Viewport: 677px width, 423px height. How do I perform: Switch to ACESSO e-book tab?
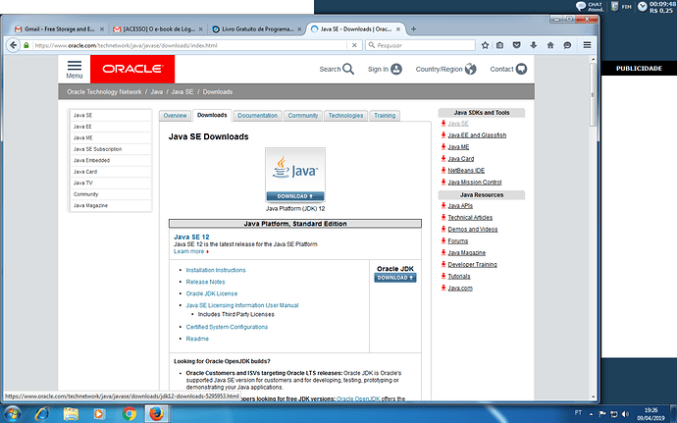point(157,29)
